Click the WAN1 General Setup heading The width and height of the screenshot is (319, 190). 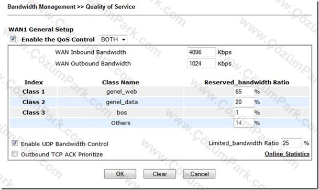41,29
